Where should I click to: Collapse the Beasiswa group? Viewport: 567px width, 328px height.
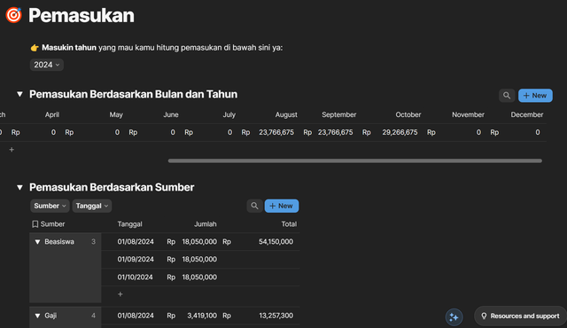click(x=37, y=242)
